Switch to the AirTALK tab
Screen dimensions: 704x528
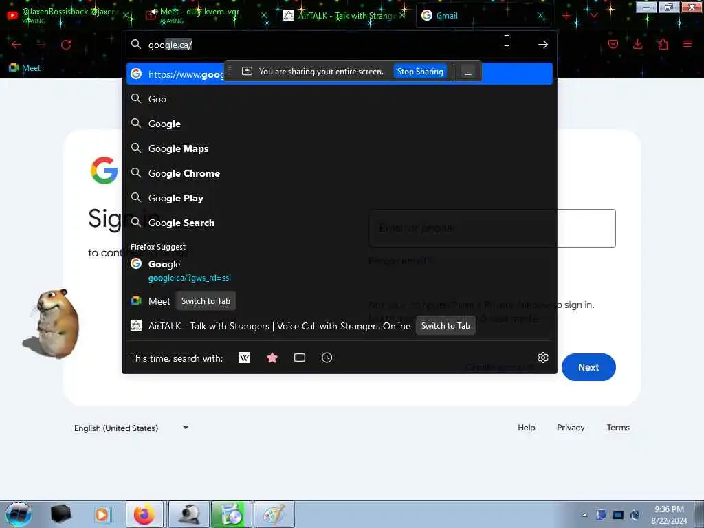tap(344, 15)
